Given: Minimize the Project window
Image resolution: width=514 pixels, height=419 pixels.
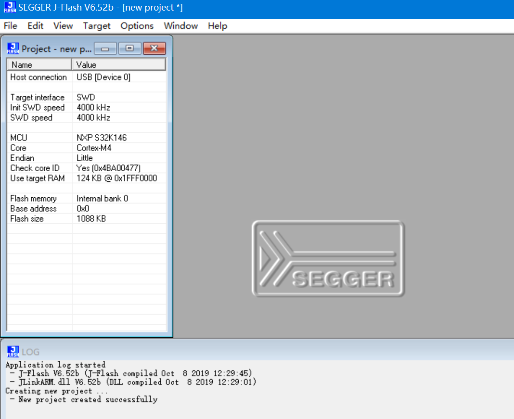Looking at the screenshot, I should click(x=105, y=48).
